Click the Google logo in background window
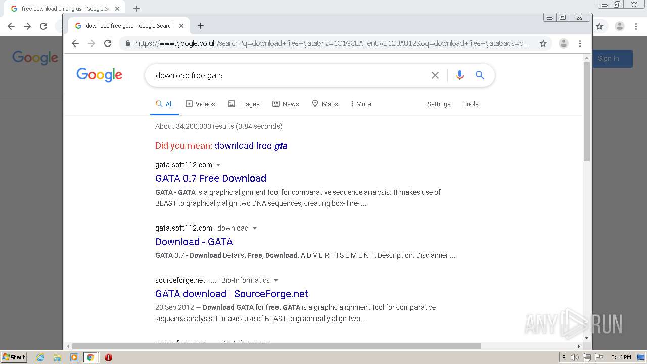 (35, 58)
